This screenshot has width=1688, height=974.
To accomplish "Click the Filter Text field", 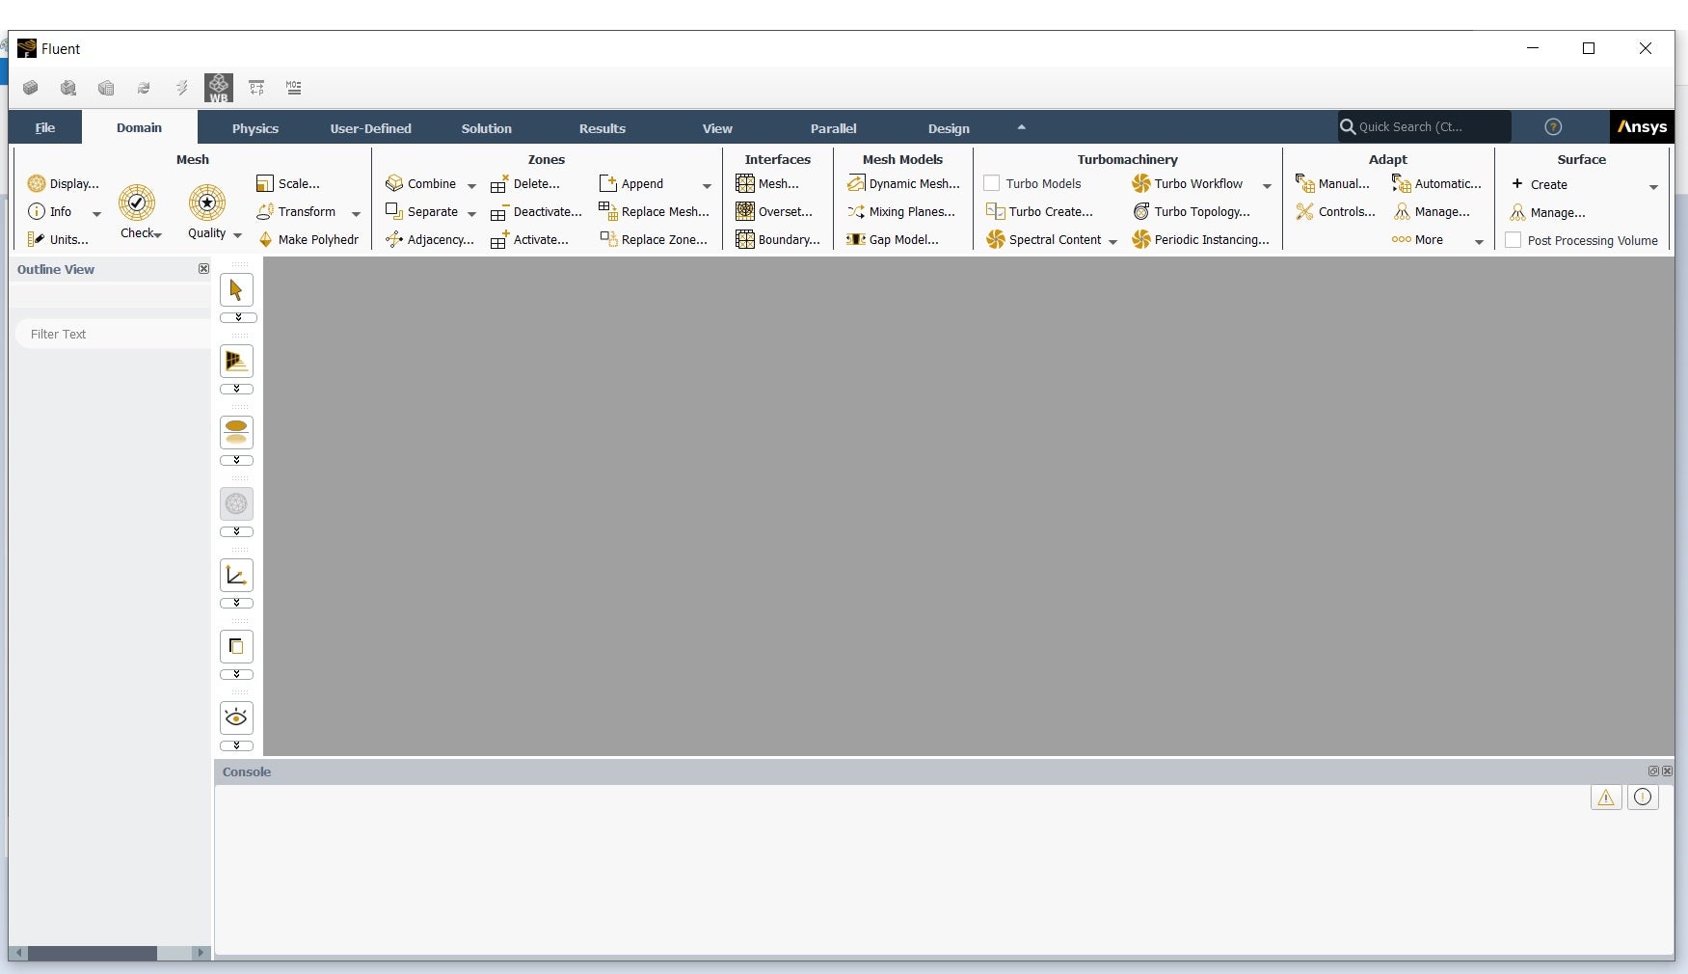I will point(113,334).
